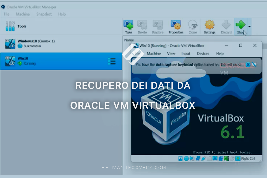Open File menu in VirtualBox Manager
267x178 pixels.
pos(6,14)
